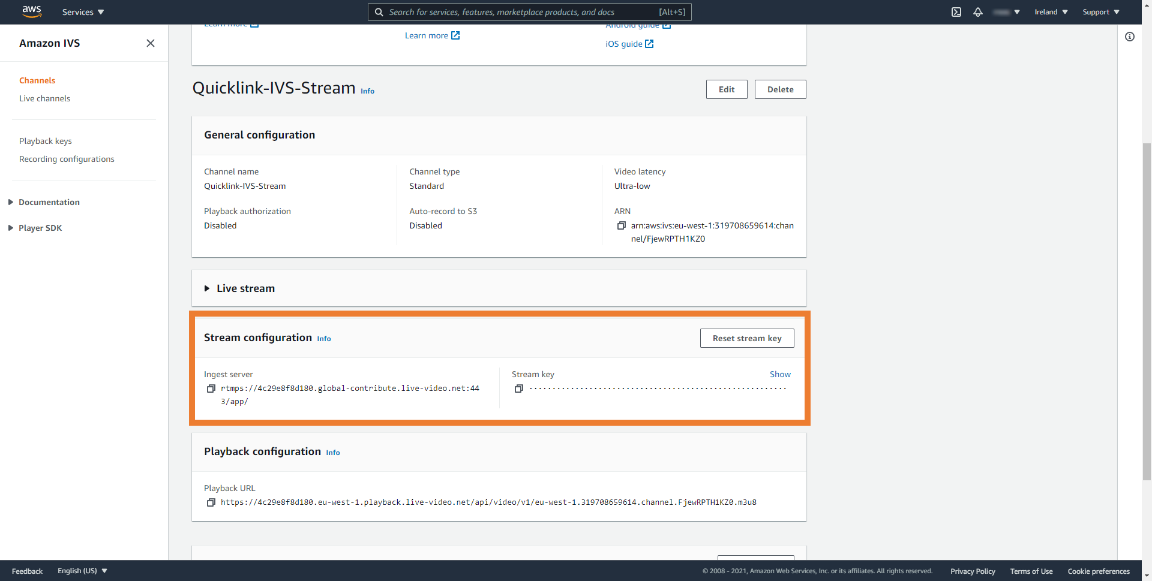The image size is (1152, 581).
Task: Open the iOS guide link
Action: 629,44
